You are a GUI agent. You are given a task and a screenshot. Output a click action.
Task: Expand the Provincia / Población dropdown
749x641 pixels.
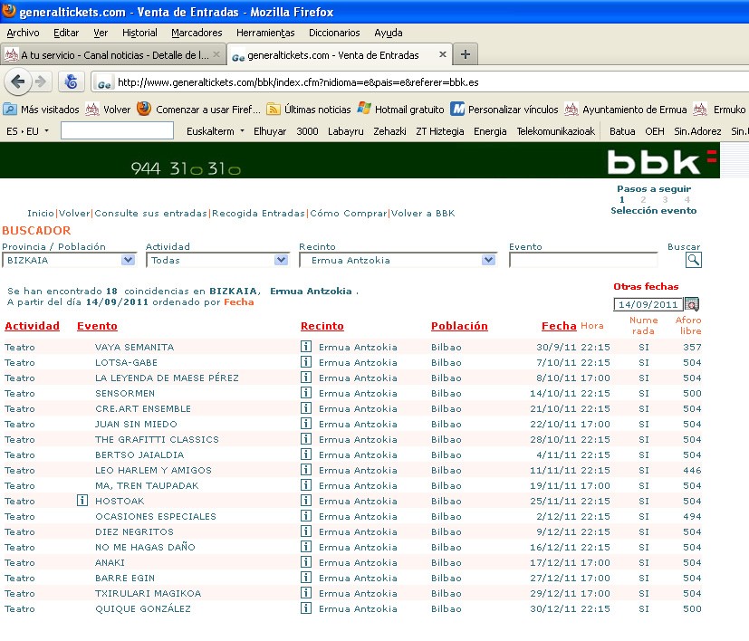(128, 260)
